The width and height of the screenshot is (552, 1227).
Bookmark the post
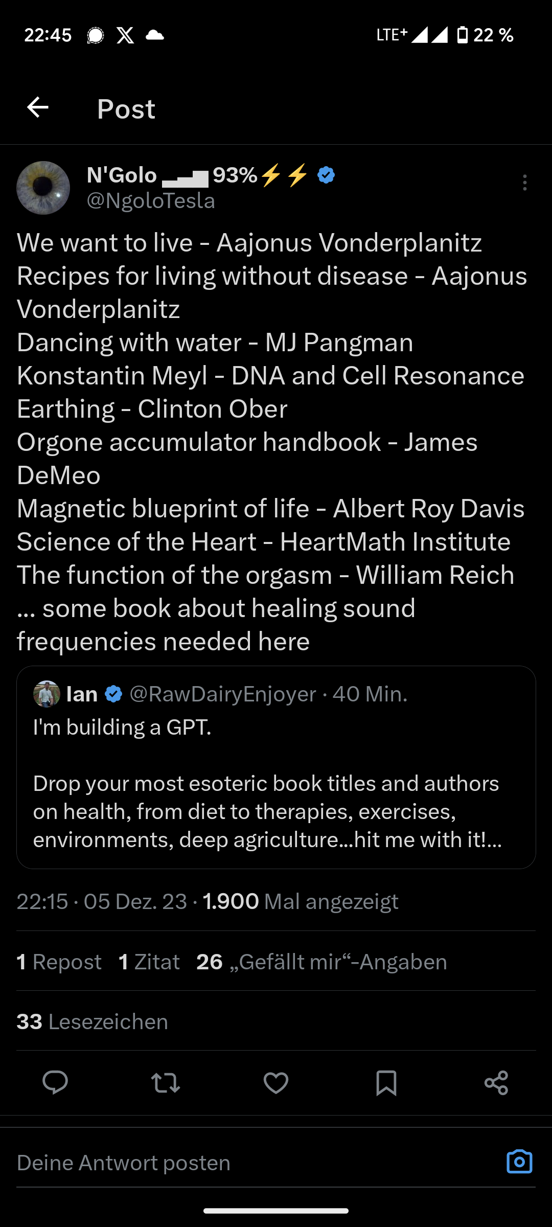click(x=386, y=1082)
